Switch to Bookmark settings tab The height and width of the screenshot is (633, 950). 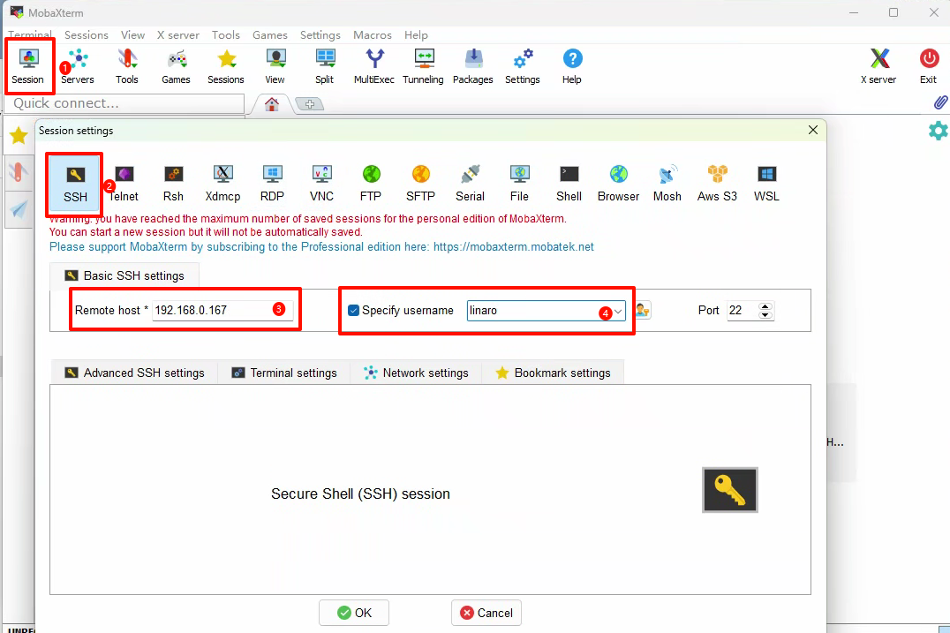click(553, 373)
